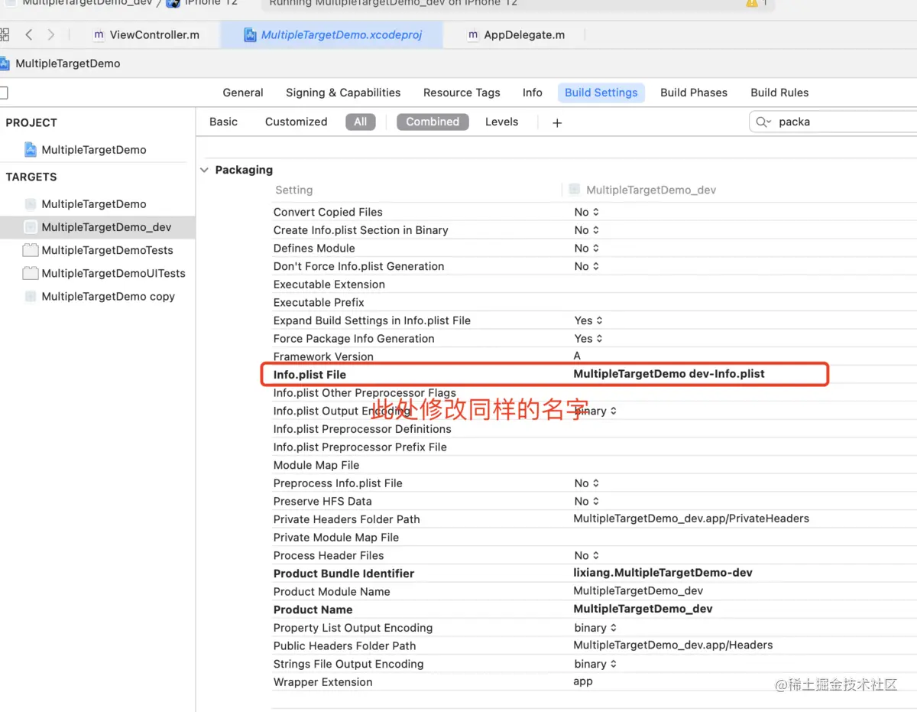The width and height of the screenshot is (917, 712).
Task: Select the MultipleTargetDemo project in sidebar
Action: click(94, 150)
